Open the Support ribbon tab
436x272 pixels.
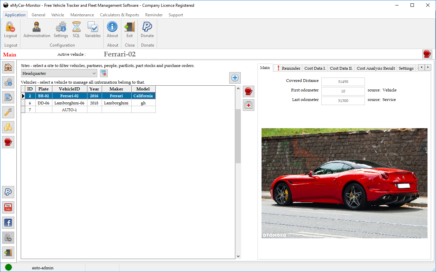pos(176,15)
